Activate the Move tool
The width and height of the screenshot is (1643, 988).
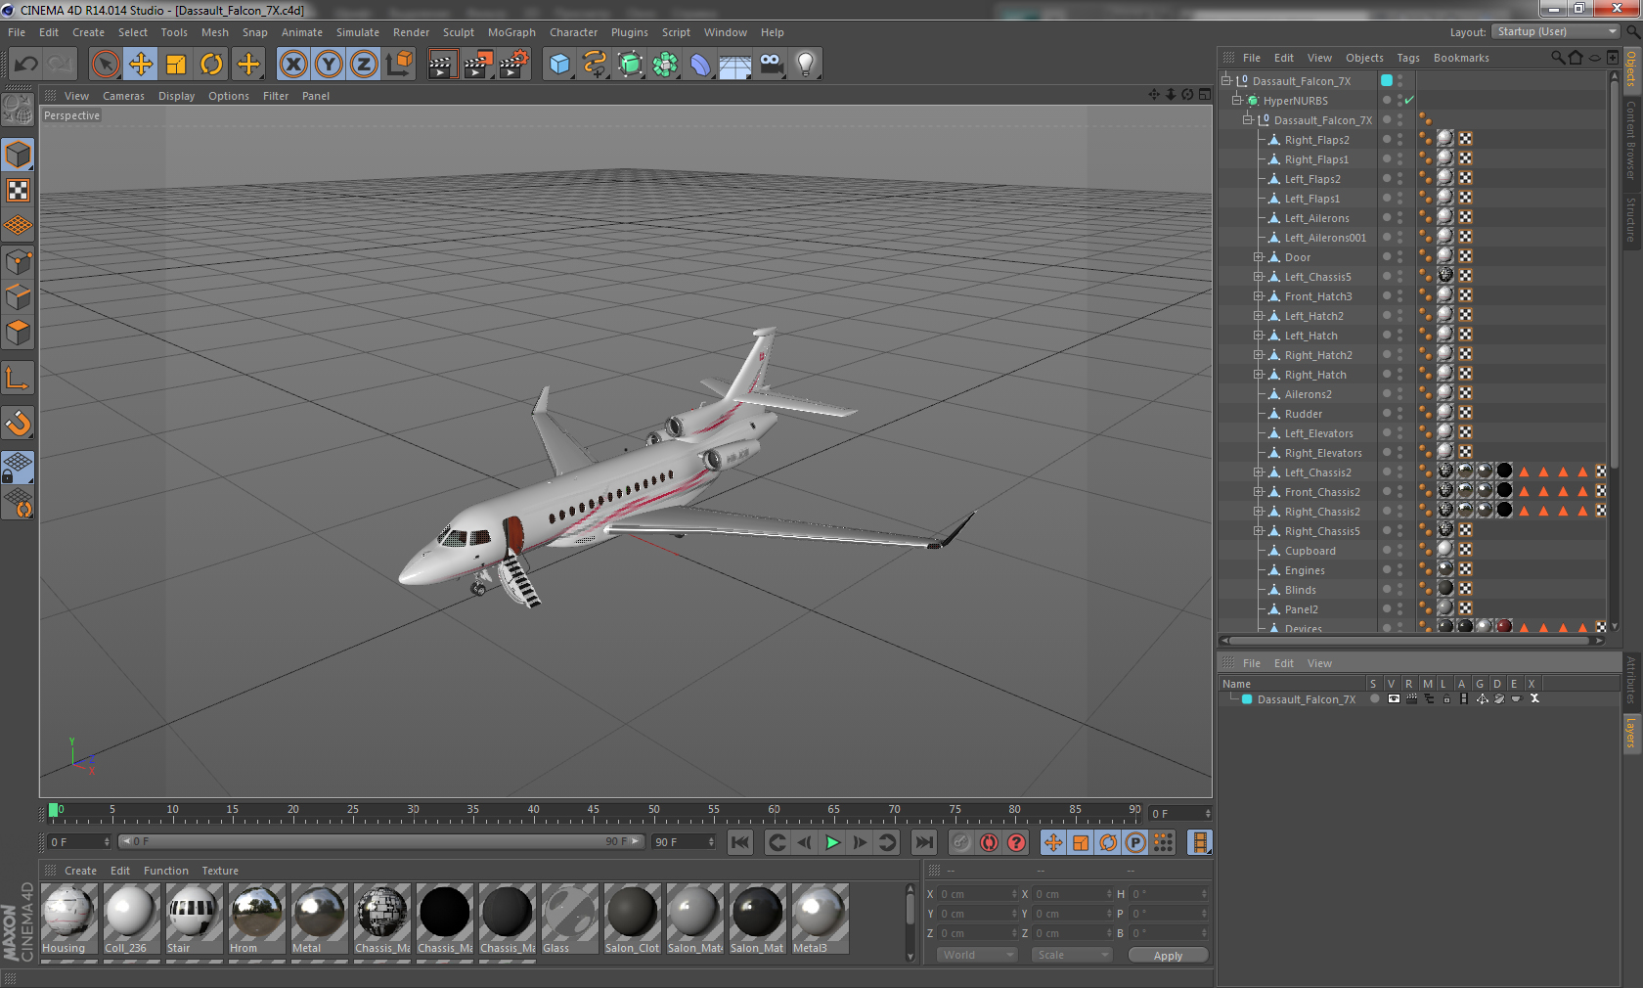point(141,65)
